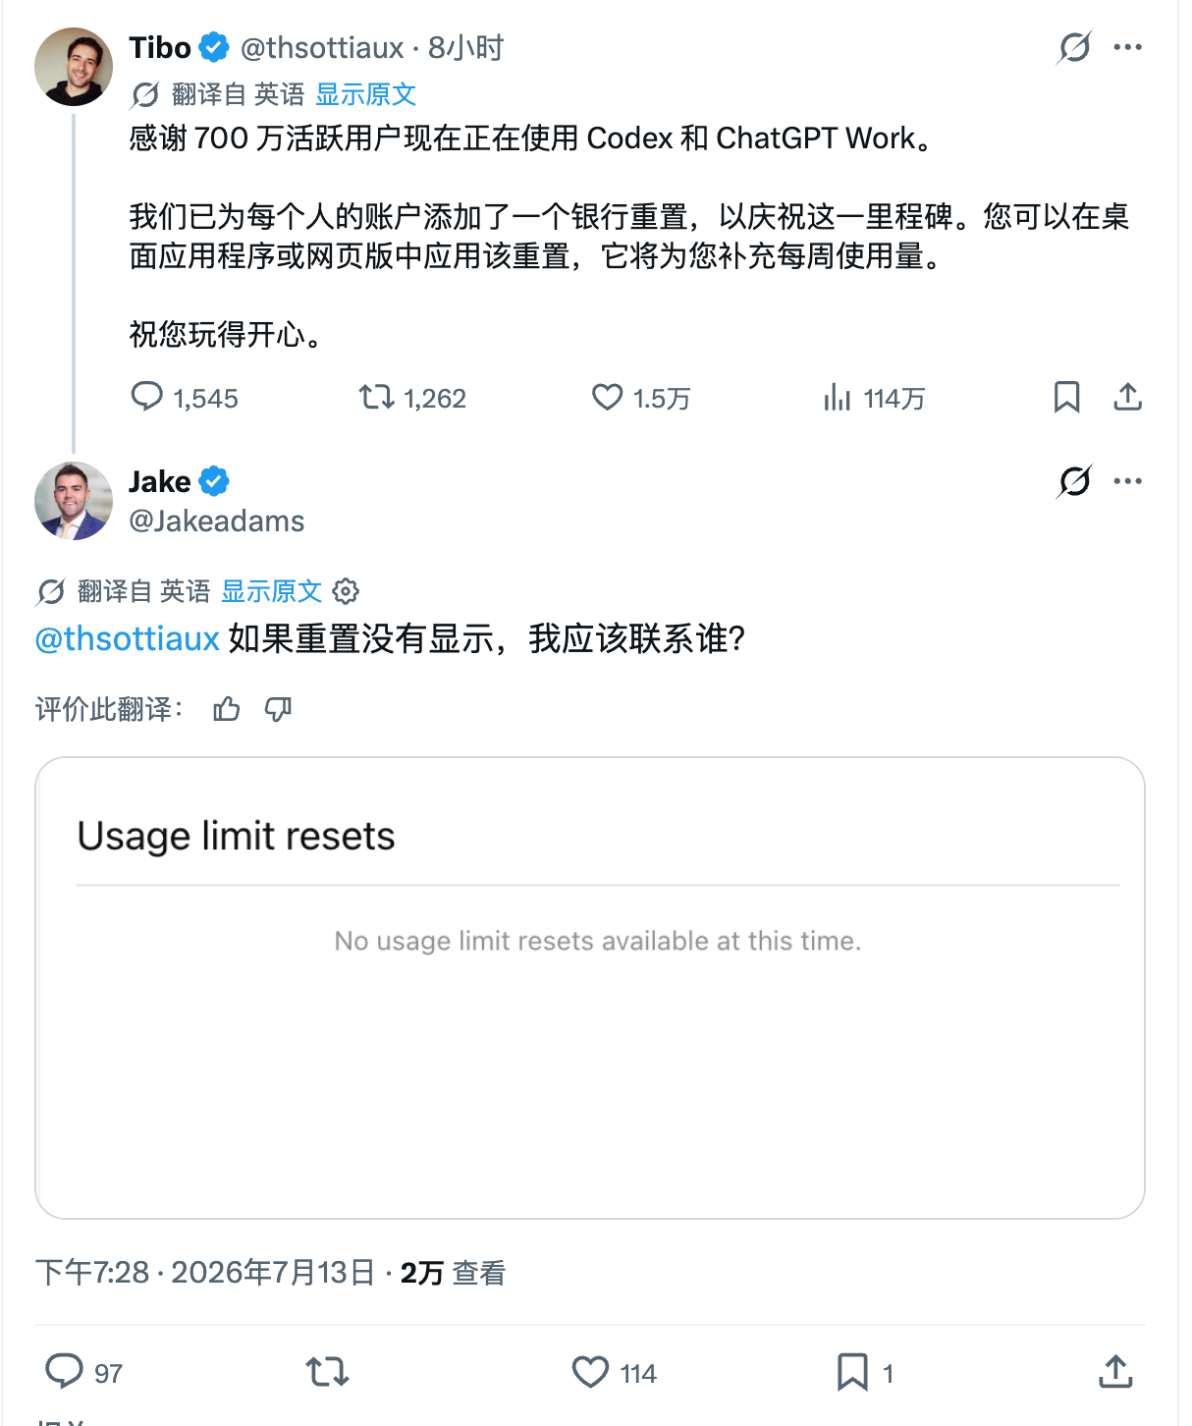The image size is (1192, 1426).
Task: Show original text of Tibo's post
Action: pyautogui.click(x=366, y=94)
